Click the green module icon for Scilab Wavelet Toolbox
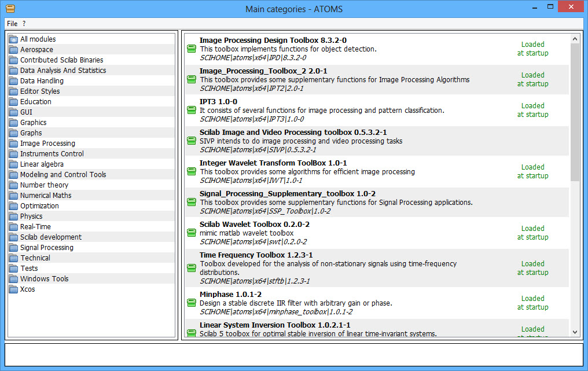Viewport: 588px width, 371px height. (192, 233)
